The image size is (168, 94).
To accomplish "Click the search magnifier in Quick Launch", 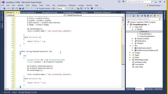I will [x=152, y=2].
